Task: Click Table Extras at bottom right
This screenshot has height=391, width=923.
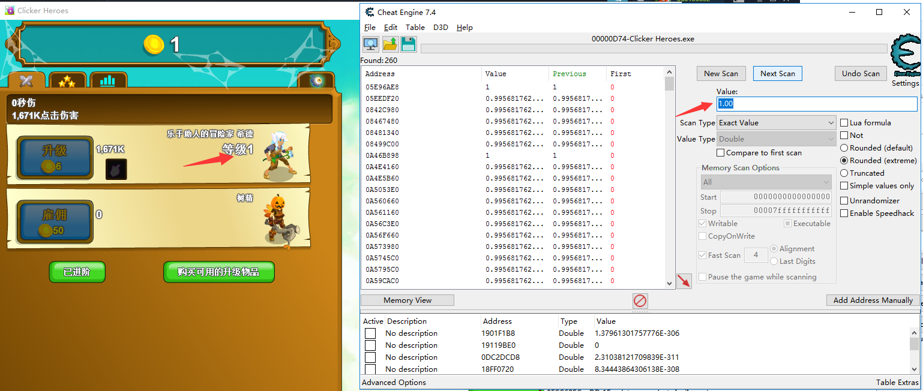Action: coord(897,382)
